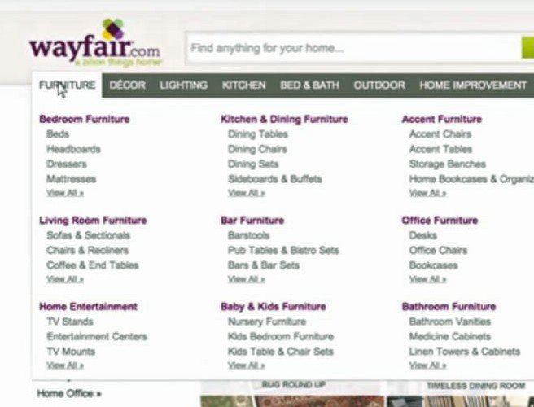The height and width of the screenshot is (407, 534).
Task: Go to Bars & Bar Sets
Action: pyautogui.click(x=264, y=265)
